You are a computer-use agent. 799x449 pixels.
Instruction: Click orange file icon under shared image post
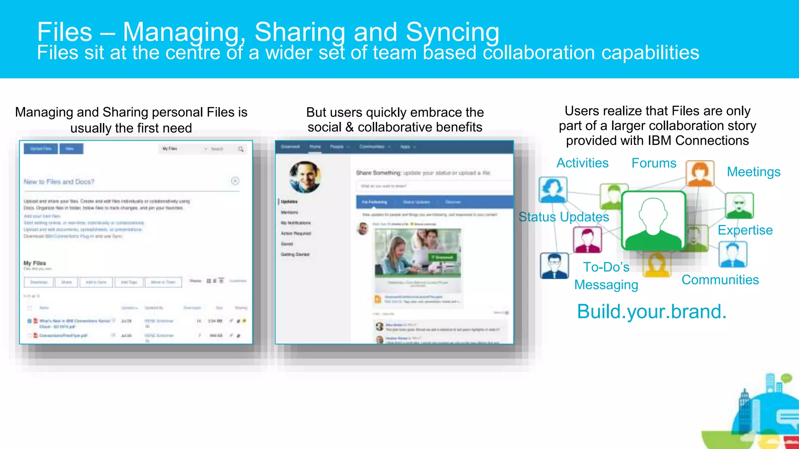point(377,299)
